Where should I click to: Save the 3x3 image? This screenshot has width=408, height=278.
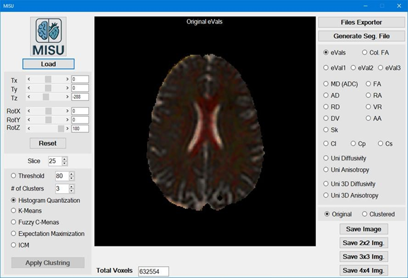361,257
